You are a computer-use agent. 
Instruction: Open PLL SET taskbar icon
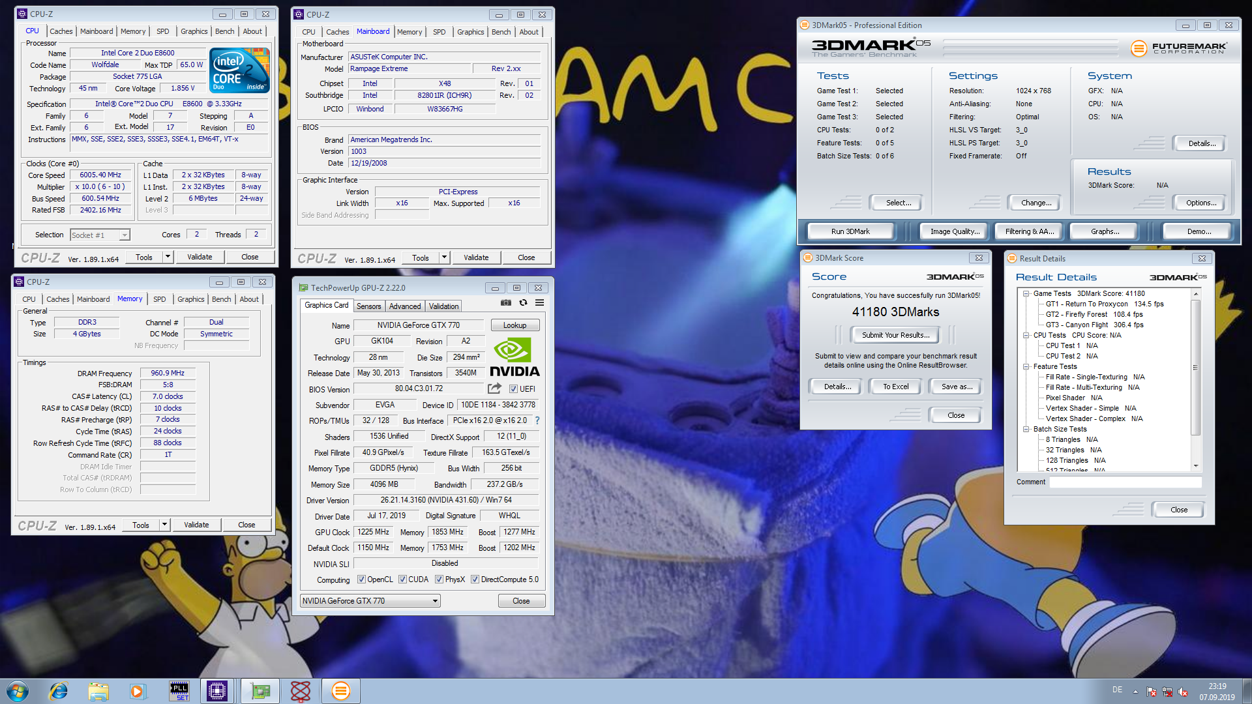(179, 691)
